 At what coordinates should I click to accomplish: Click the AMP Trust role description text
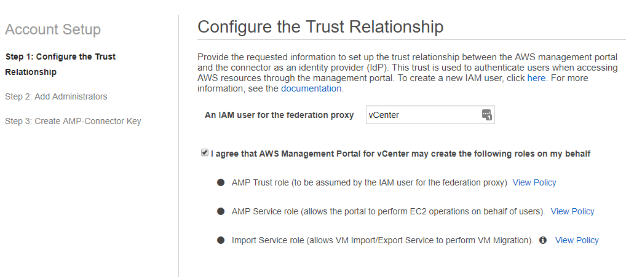click(370, 182)
